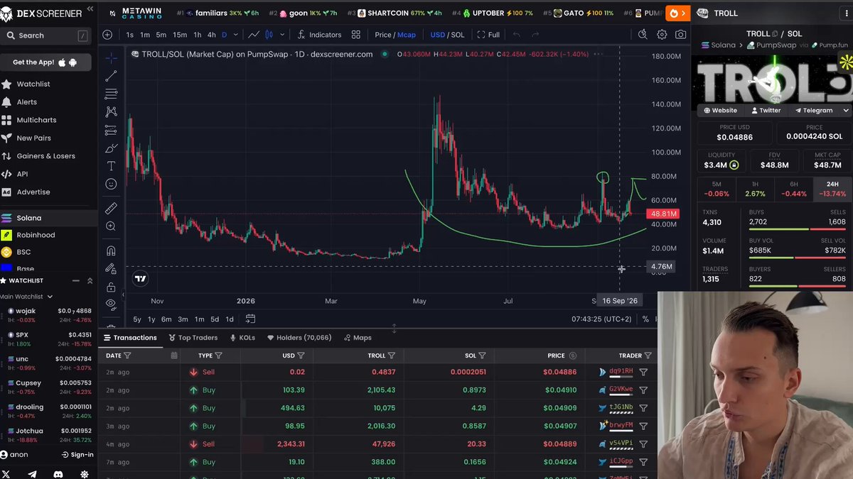The width and height of the screenshot is (853, 479).
Task: Toggle hide all drawings eye
Action: coord(111,304)
